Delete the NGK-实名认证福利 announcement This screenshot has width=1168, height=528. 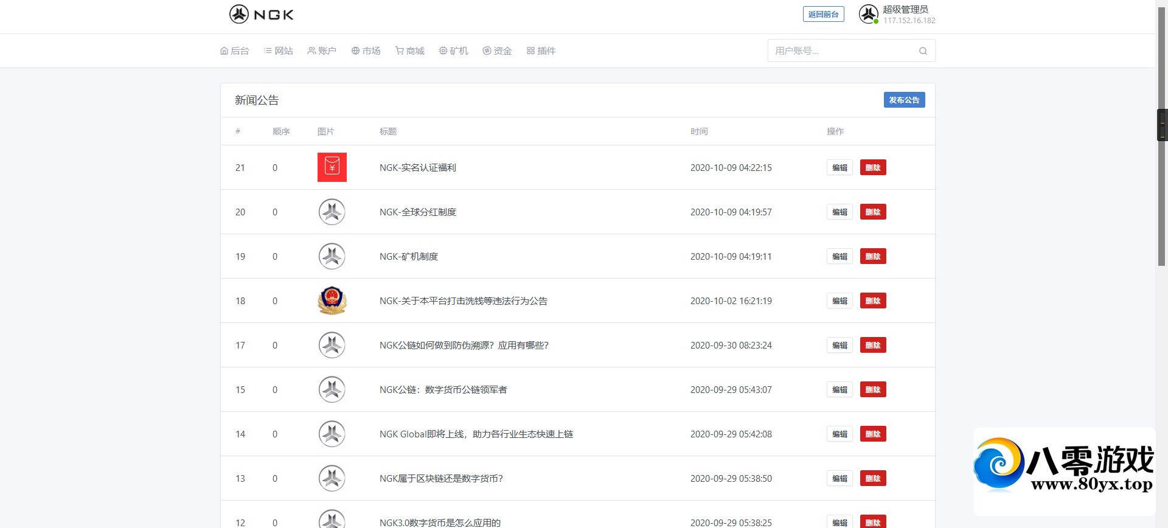click(x=873, y=167)
